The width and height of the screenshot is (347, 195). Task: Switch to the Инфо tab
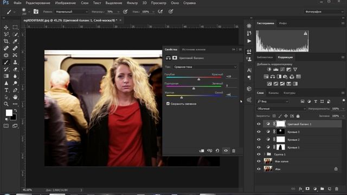(283, 23)
